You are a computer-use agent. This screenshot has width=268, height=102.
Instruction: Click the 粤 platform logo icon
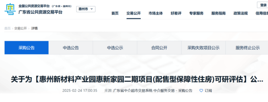pos(10,9)
